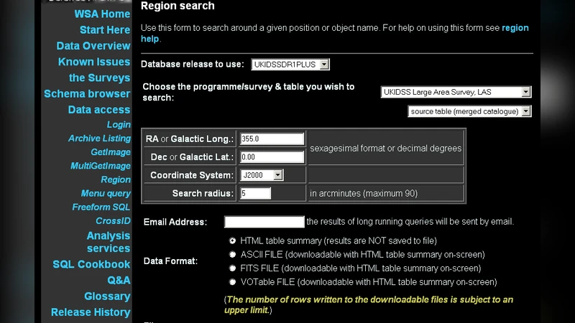
Task: Navigate to the SQL Cookbook page
Action: pos(91,264)
